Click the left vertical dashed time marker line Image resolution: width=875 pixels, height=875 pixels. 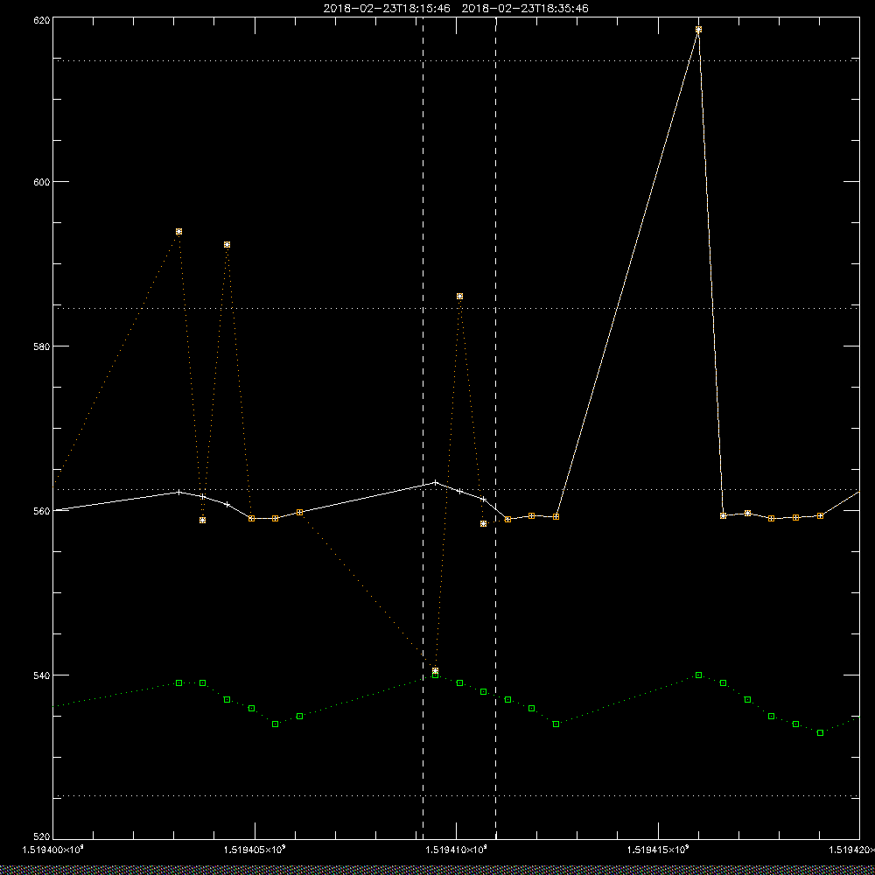point(423,427)
